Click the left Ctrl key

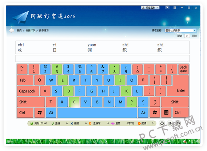click(25, 113)
